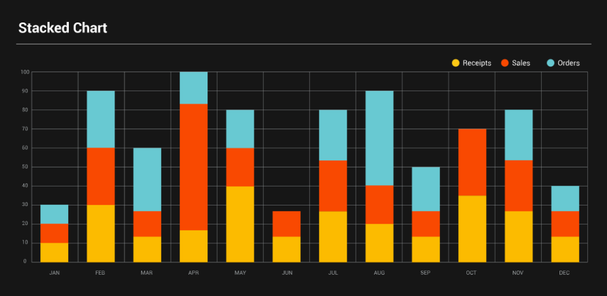Click the orange Sales legend circle
Image resolution: width=607 pixels, height=296 pixels.
505,63
